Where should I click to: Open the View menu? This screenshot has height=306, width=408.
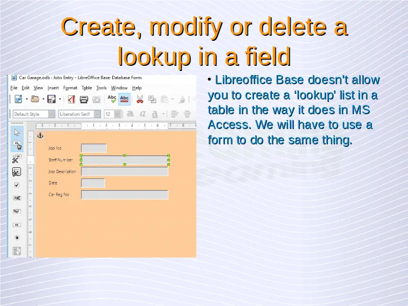[x=38, y=88]
